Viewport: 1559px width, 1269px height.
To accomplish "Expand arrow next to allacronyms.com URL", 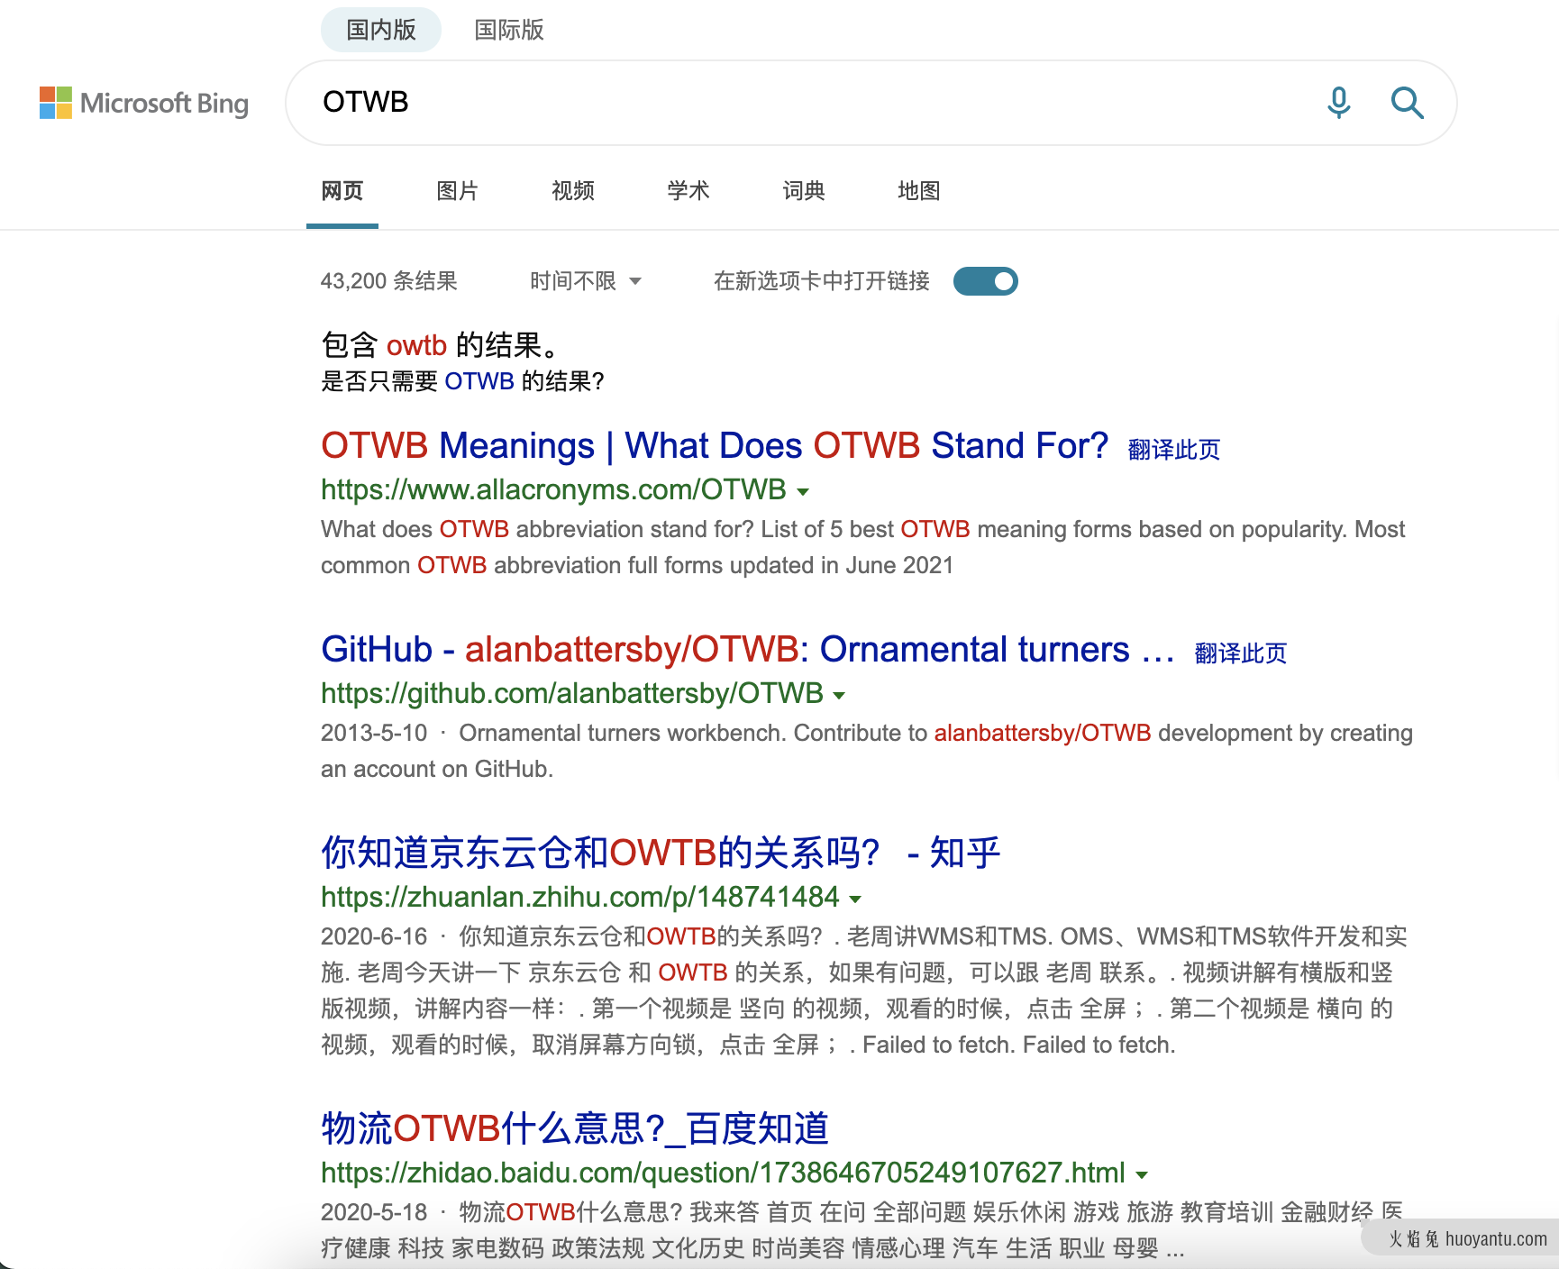I will 803,492.
